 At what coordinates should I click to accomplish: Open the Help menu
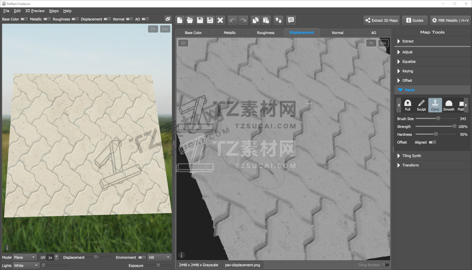click(67, 11)
